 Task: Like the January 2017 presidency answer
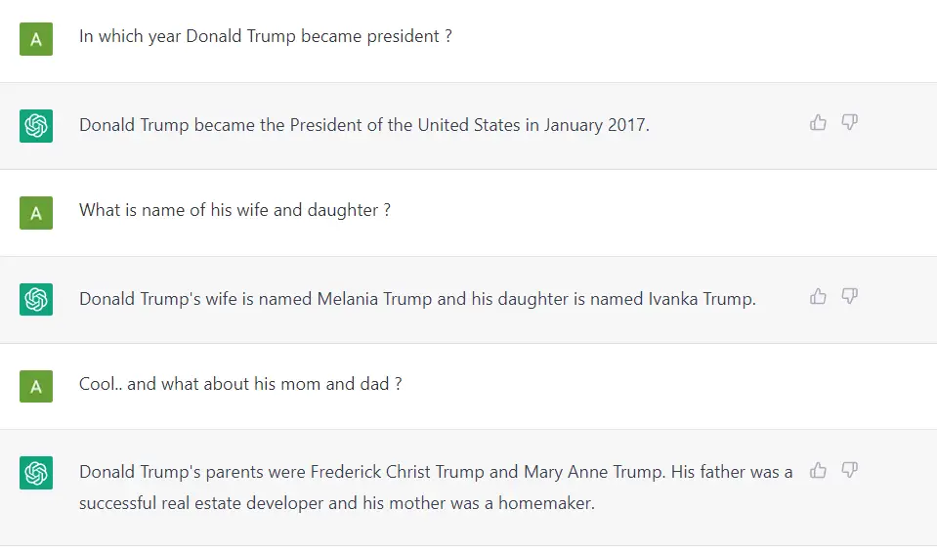coord(818,123)
